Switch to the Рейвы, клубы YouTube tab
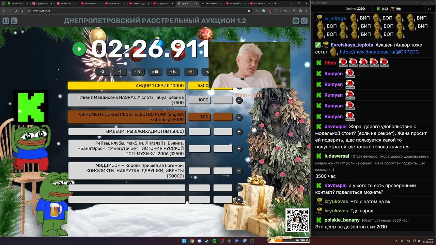436x245 pixels. (67, 3)
